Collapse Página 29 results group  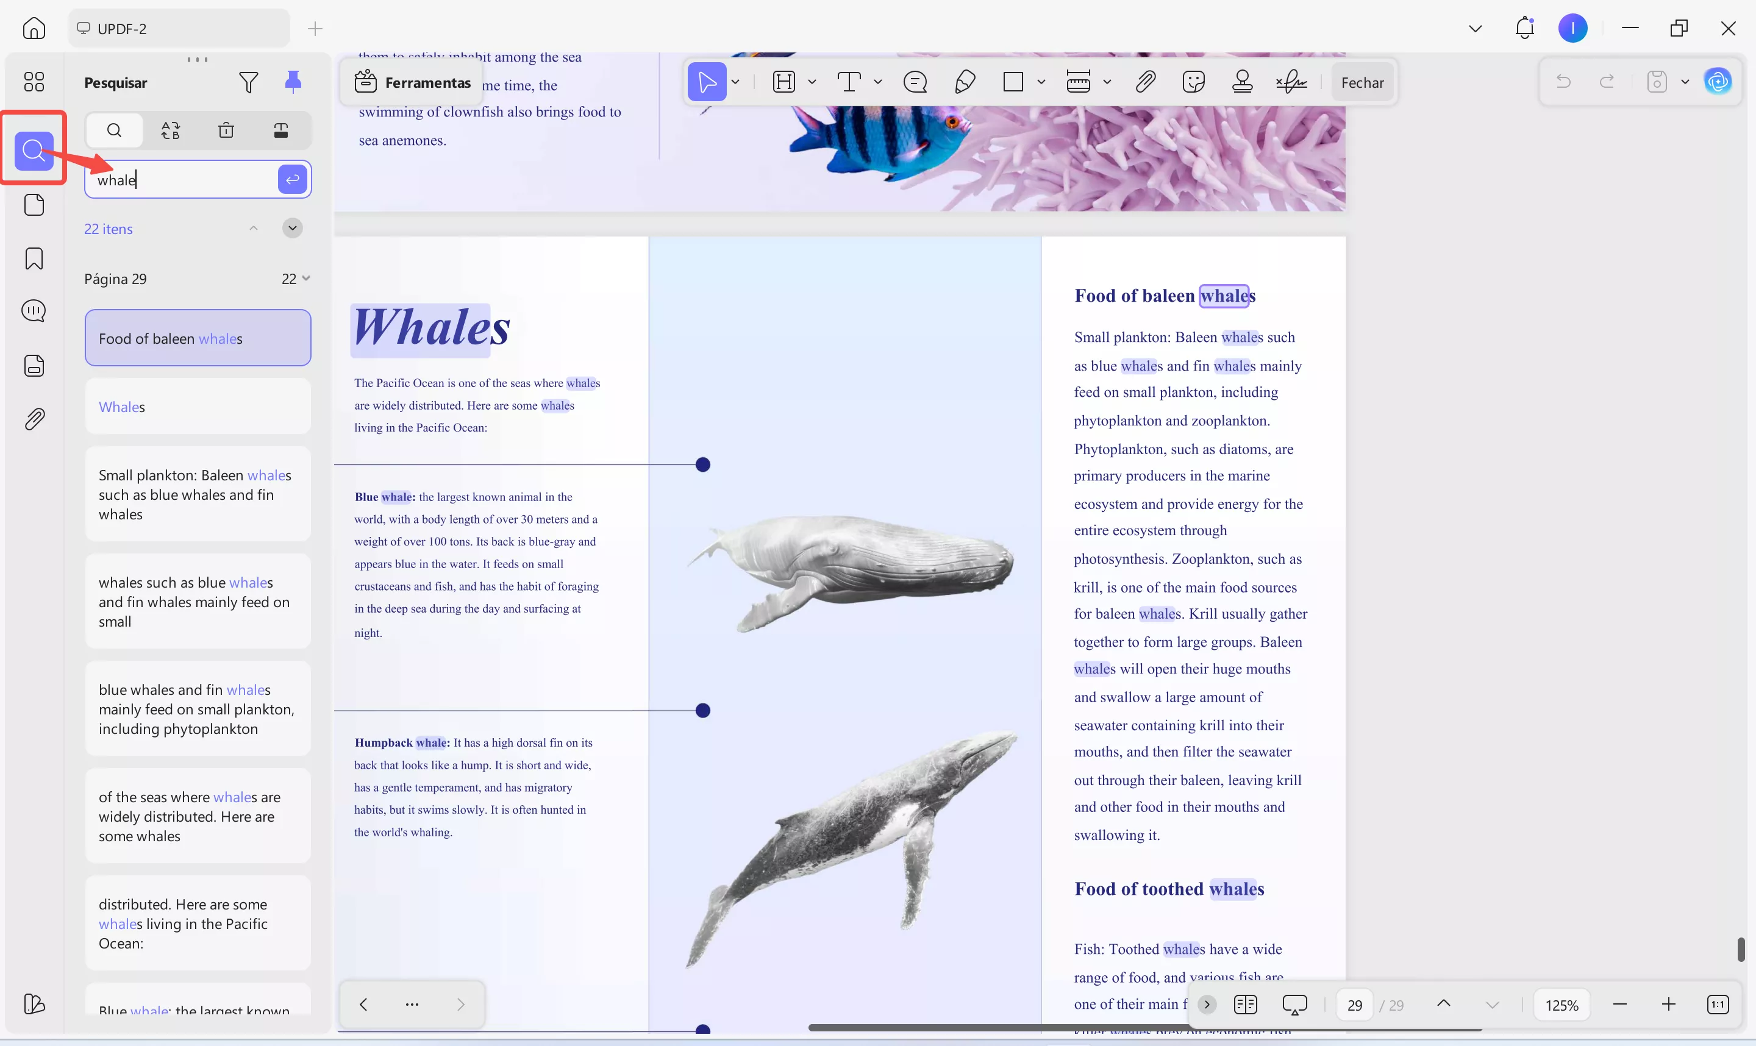pos(306,279)
